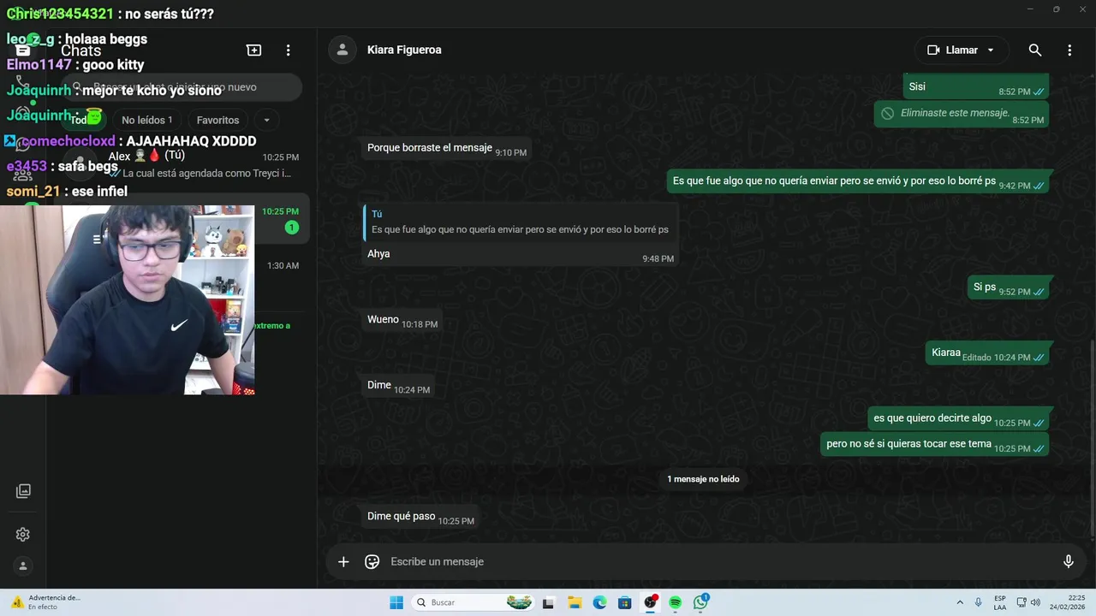1096x616 pixels.
Task: Click Kiara Figueroa's contact avatar
Action: pyautogui.click(x=342, y=50)
